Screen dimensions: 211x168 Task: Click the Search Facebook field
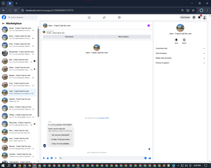(x=22, y=17)
